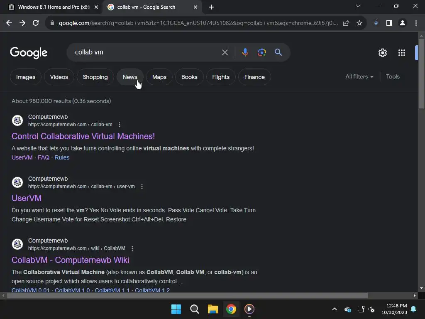Open the cloud sync tray icon
The image size is (425, 319).
pos(348,309)
